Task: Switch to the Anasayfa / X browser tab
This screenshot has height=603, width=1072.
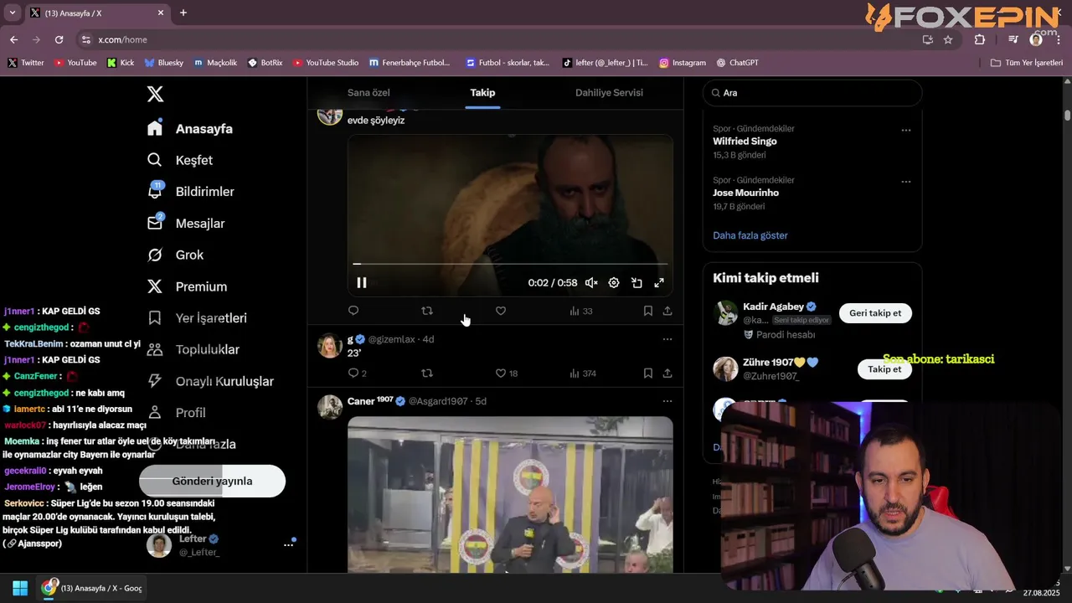Action: pos(96,13)
